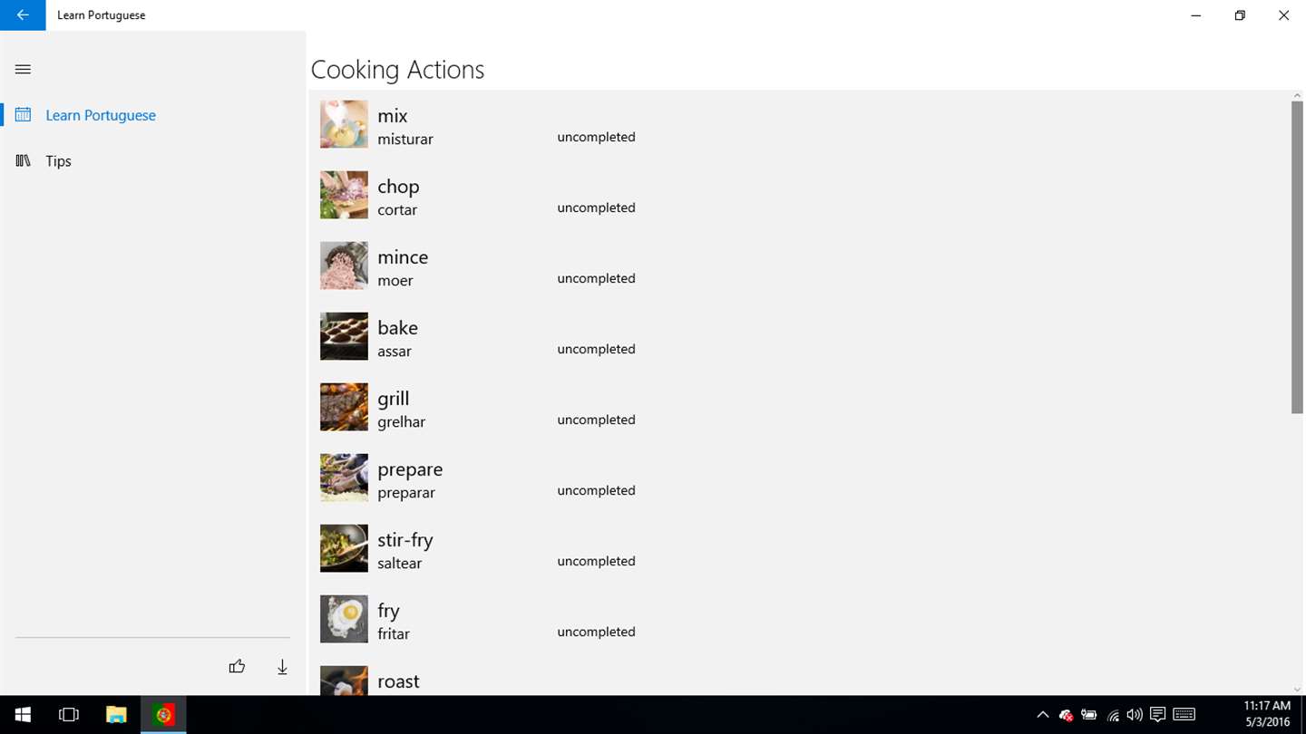Open Task View on the taskbar
The image size is (1306, 734).
[x=69, y=715]
